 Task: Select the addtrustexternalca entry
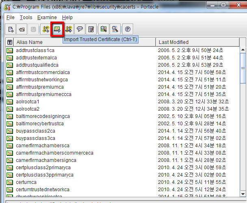point(36,58)
